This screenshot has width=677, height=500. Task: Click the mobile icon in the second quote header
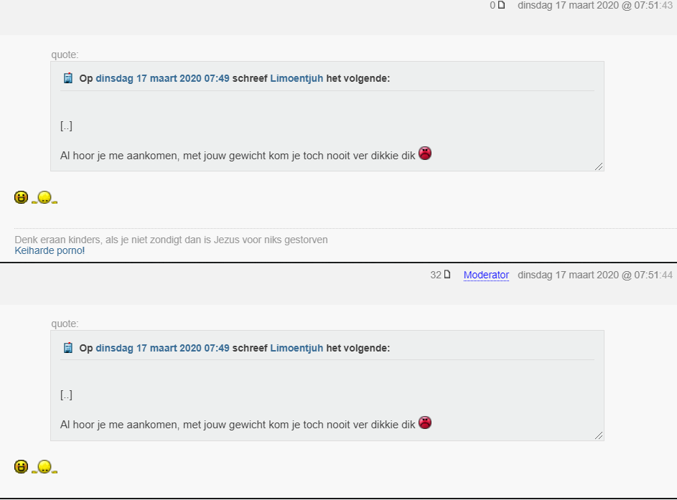click(68, 348)
